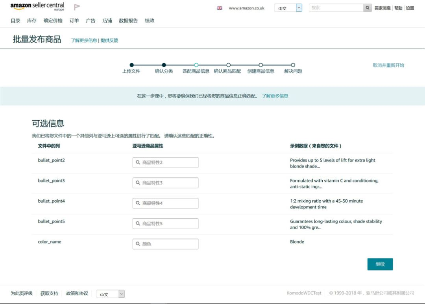The height and width of the screenshot is (304, 425).
Task: Click the 解决问题 step circle
Action: pyautogui.click(x=293, y=65)
